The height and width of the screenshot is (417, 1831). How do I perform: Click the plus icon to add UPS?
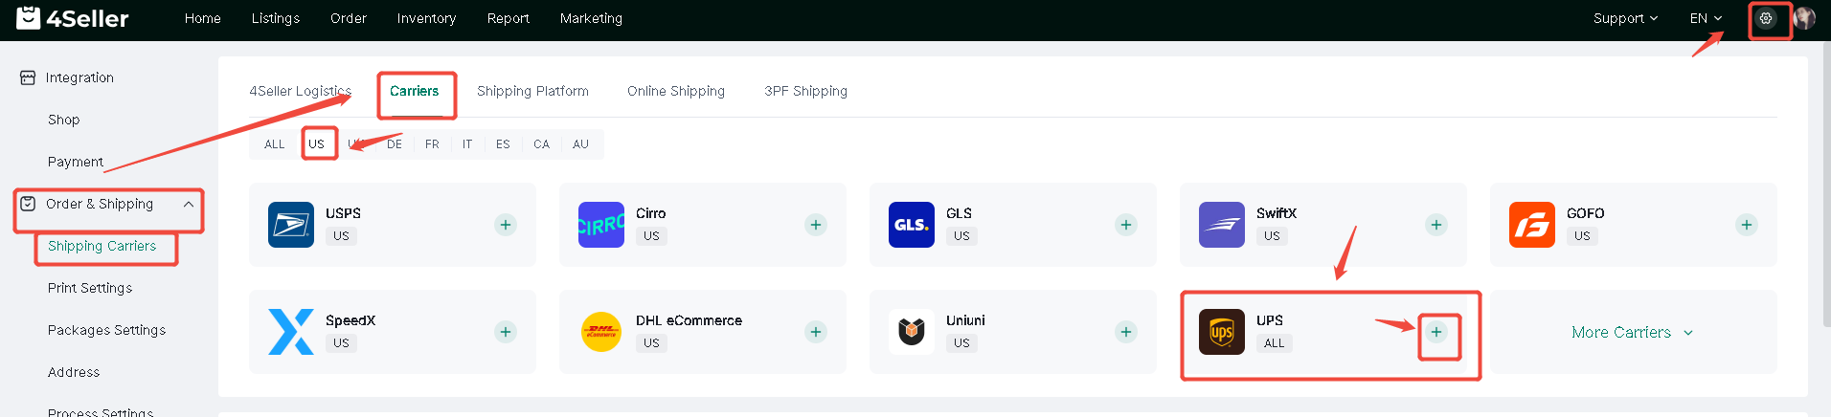(1435, 332)
